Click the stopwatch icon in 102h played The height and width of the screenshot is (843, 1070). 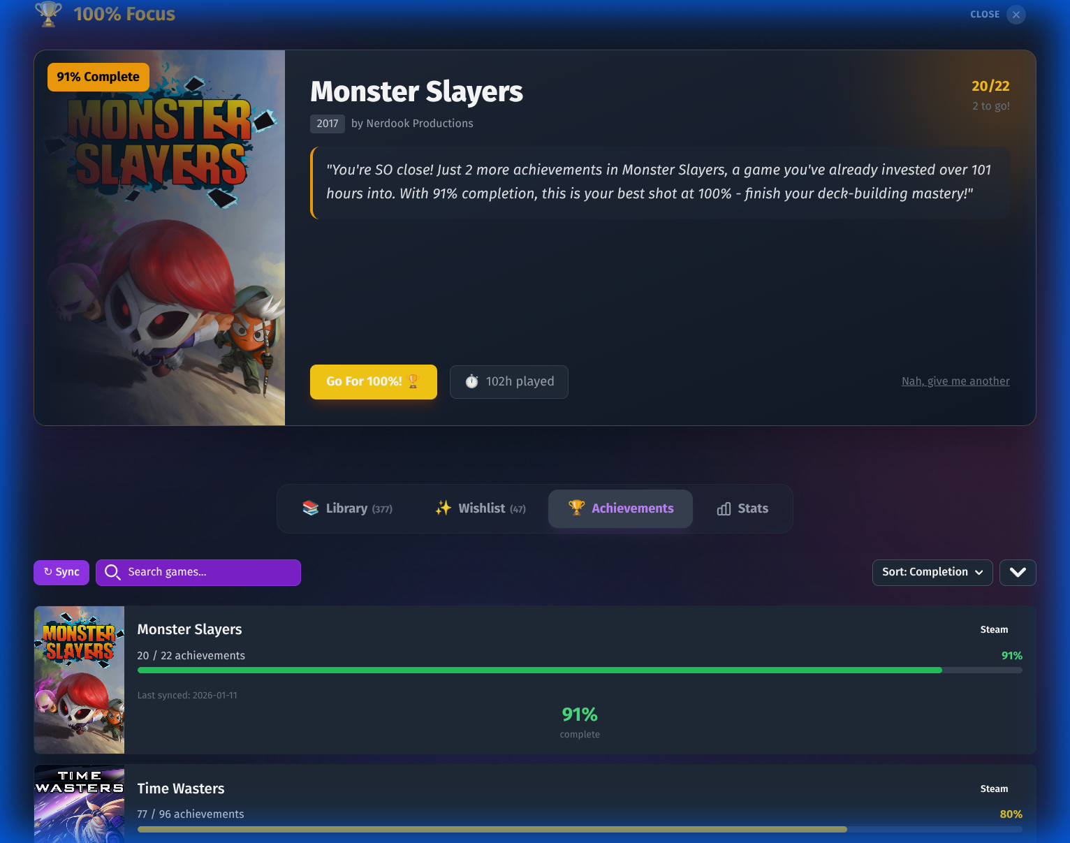tap(472, 381)
